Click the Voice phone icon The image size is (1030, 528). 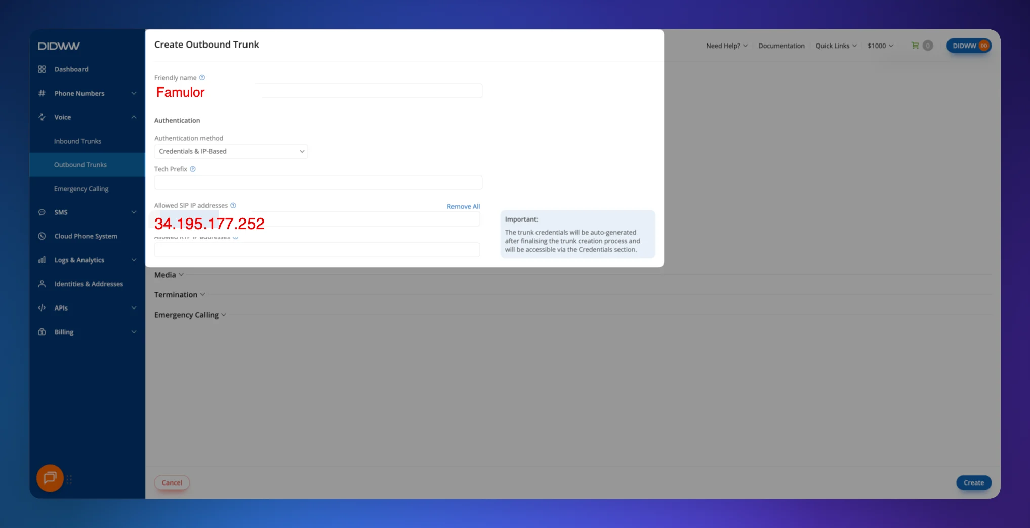point(42,117)
